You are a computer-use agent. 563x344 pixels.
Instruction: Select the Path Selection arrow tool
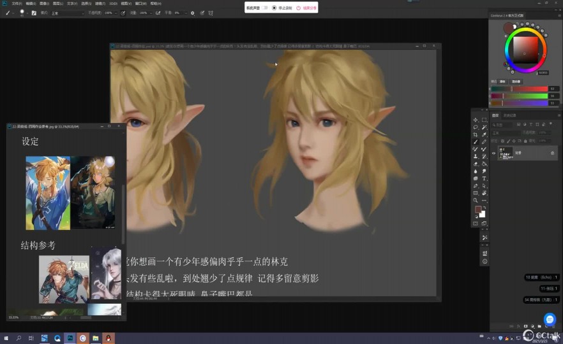(484, 186)
